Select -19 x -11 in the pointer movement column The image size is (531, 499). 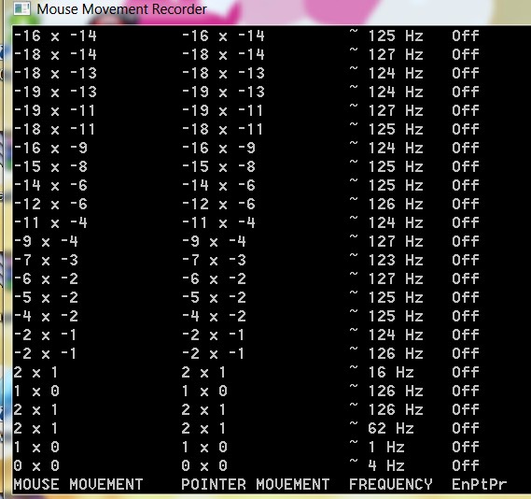coord(223,110)
